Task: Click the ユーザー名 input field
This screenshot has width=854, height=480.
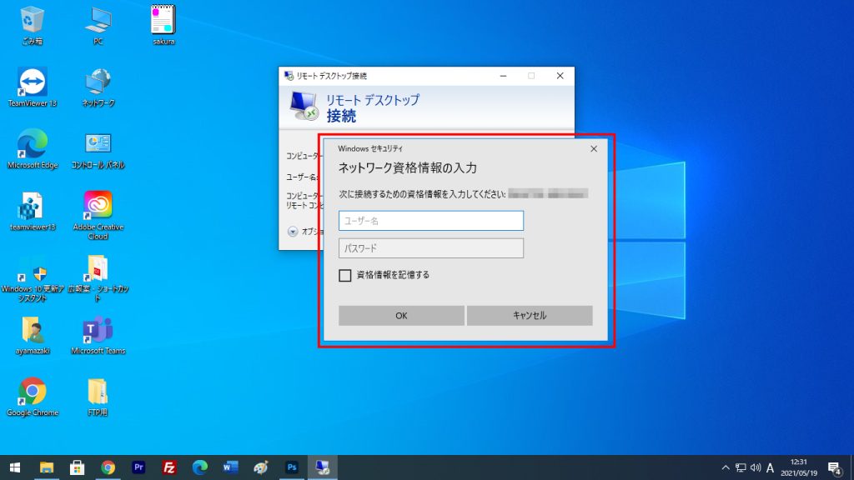Action: click(430, 221)
